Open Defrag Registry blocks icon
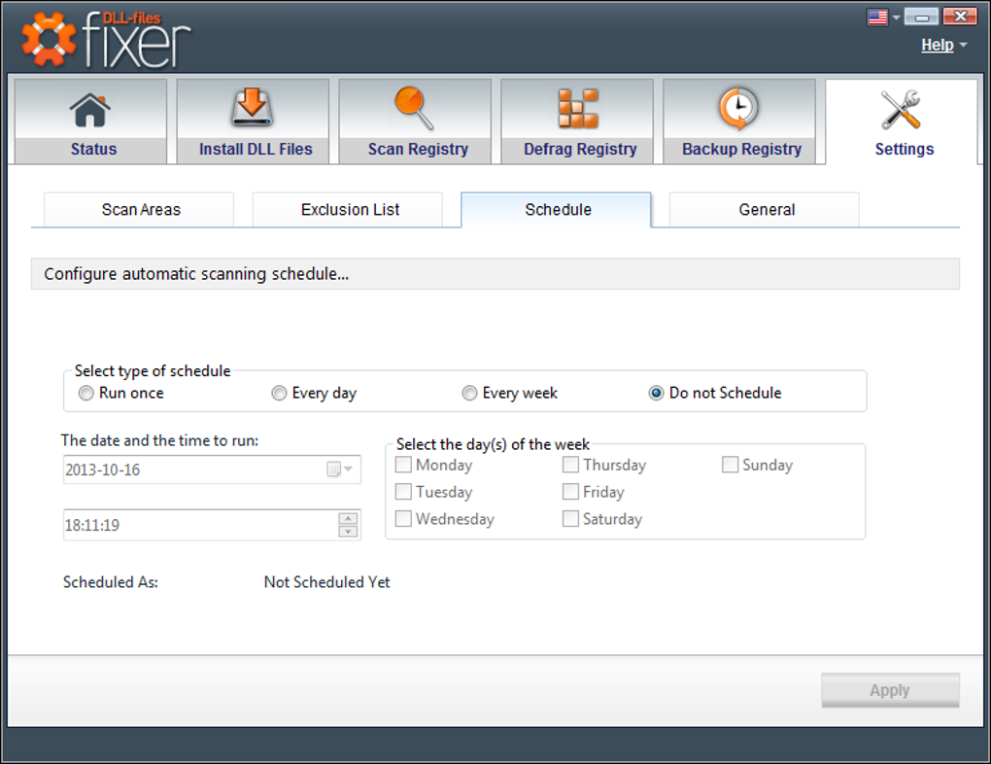 (x=579, y=109)
